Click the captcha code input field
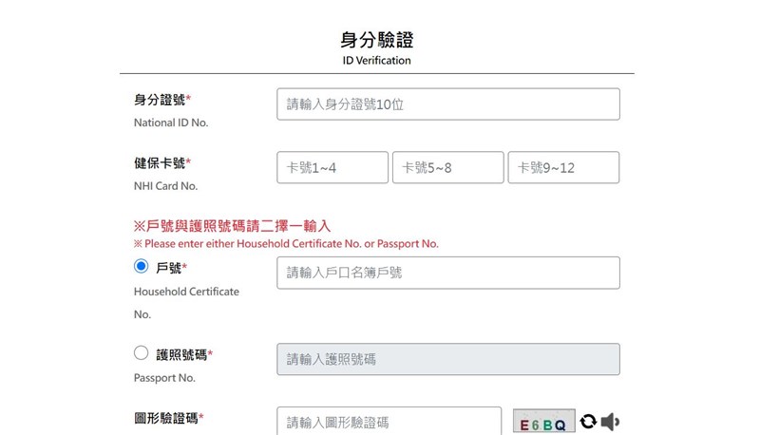The width and height of the screenshot is (760, 435). point(389,422)
